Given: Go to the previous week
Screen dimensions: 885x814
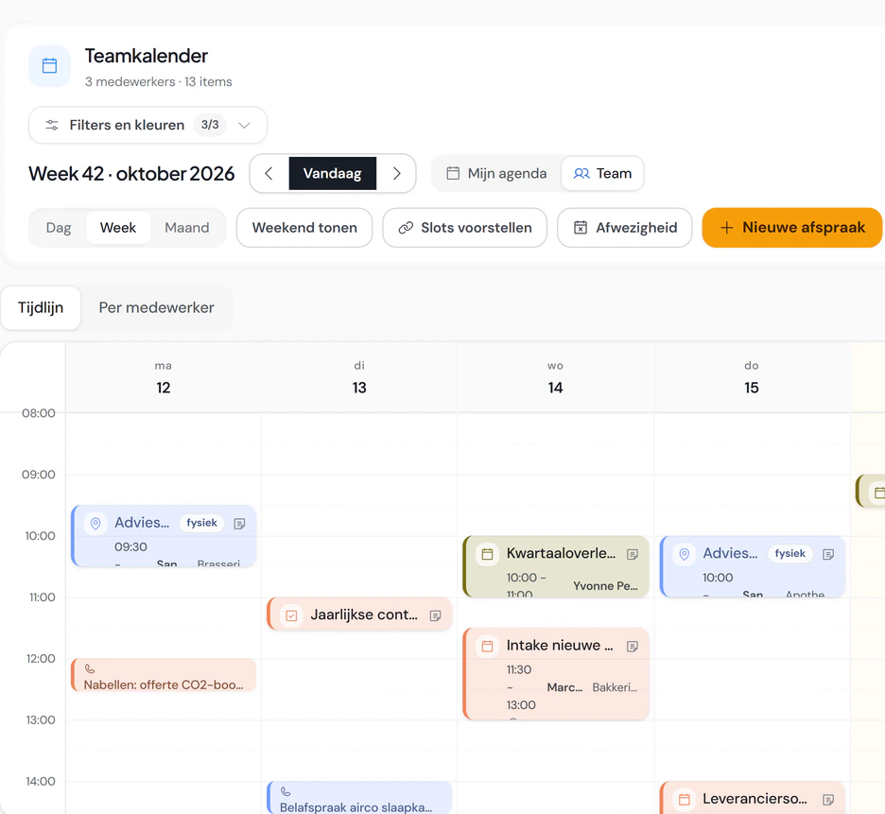Looking at the screenshot, I should click(269, 173).
